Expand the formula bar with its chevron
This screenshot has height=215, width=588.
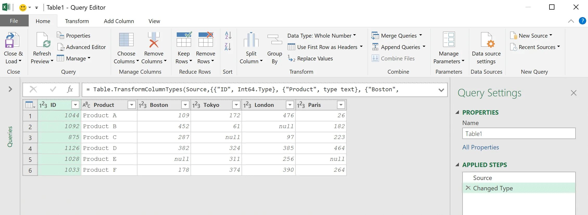coord(441,90)
